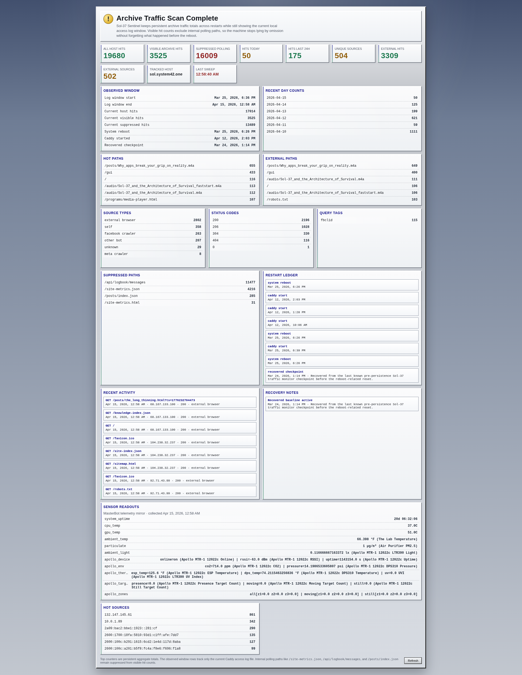Open the Last Sweep time card
The image size is (522, 675).
click(x=215, y=74)
